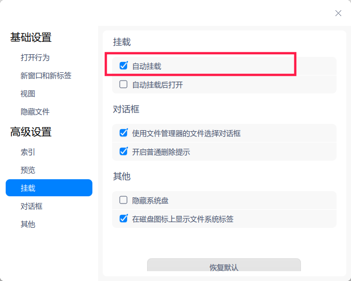Screen dimensions: 351x281
Task: Select the highlighted 挂载 sidebar item
Action: (x=49, y=188)
